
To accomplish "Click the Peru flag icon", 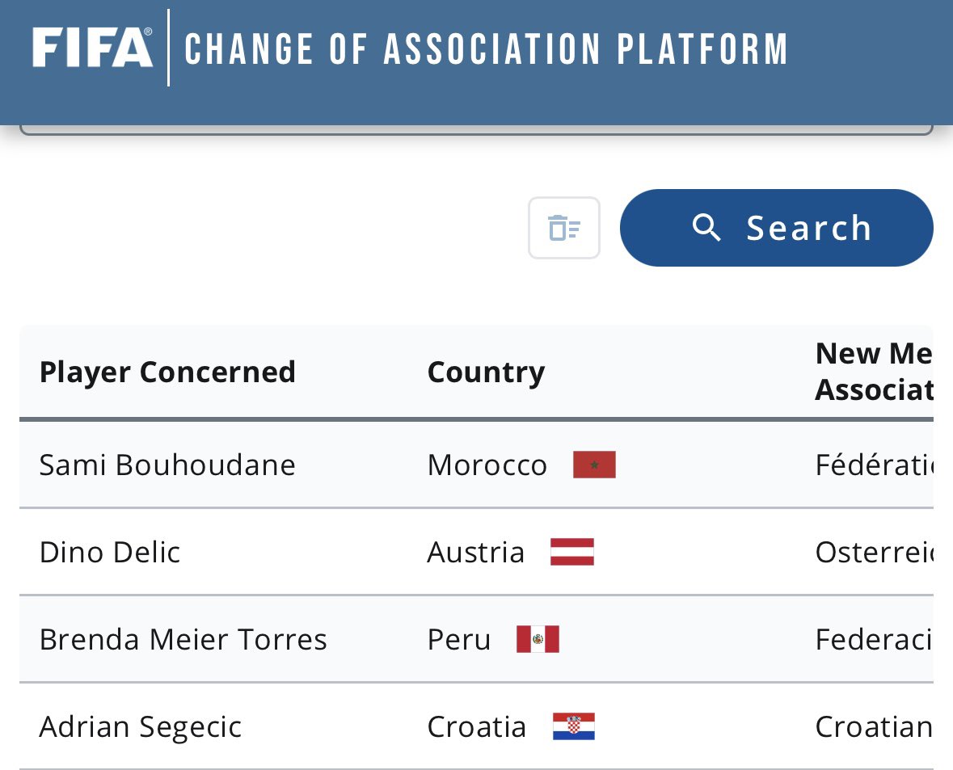I will [x=538, y=639].
